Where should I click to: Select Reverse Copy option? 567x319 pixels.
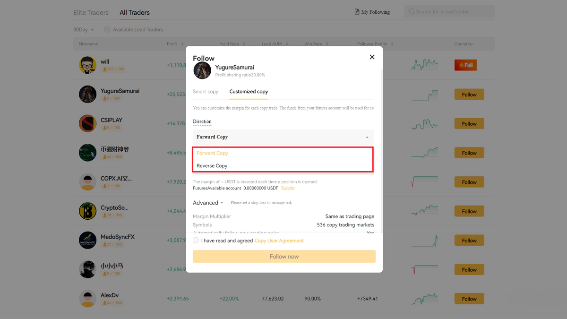pos(212,166)
